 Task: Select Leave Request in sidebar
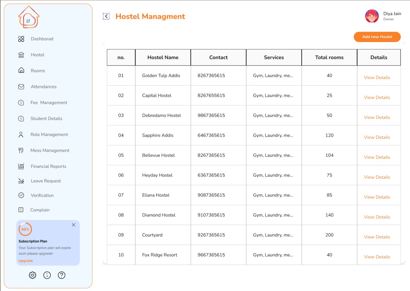[x=46, y=181]
